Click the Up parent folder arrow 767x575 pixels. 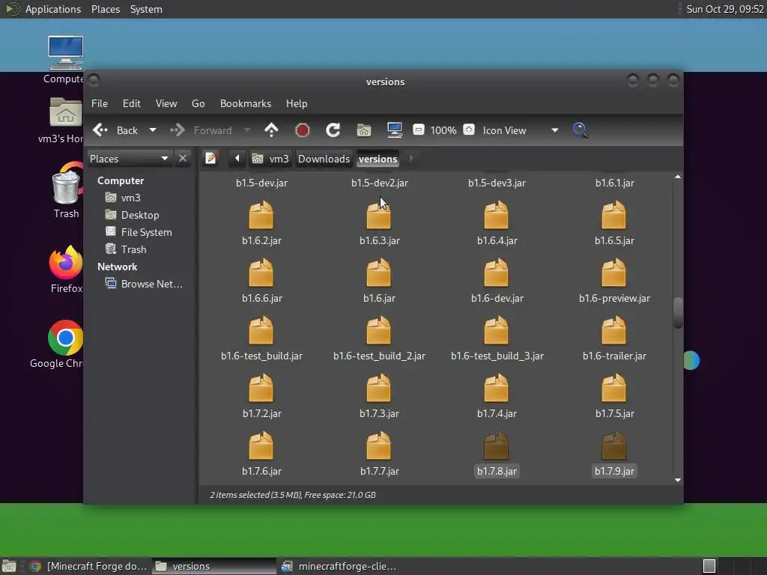click(271, 130)
